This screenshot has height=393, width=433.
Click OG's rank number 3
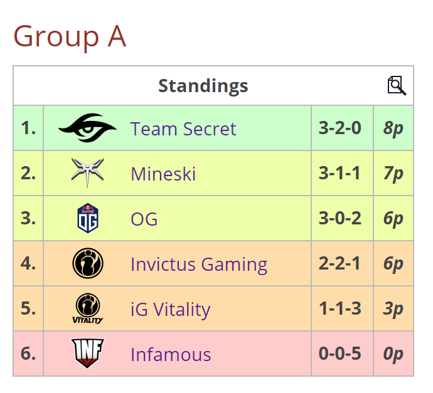[28, 218]
